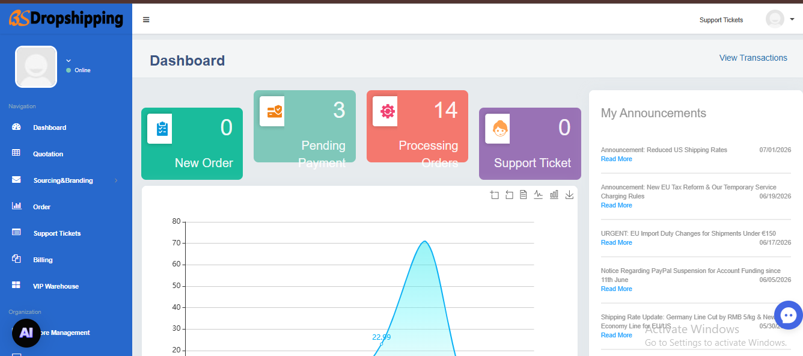Select the Reduced US Shipping Rates announcement title
The image size is (803, 356).
tap(664, 150)
